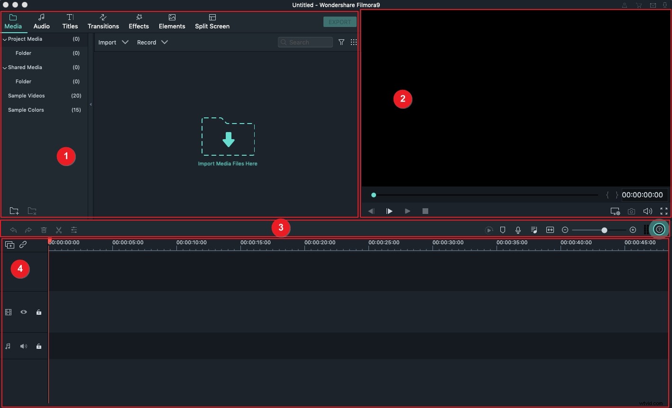Fit timeline to zoom with double-arrow icon
The width and height of the screenshot is (672, 408).
click(x=550, y=230)
